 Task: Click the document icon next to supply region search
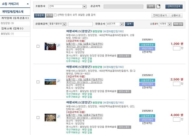coord(158,6)
